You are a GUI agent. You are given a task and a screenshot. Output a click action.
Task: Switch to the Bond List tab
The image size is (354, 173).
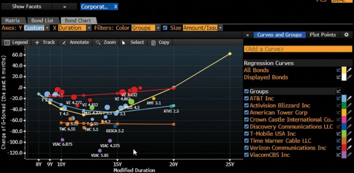[x=42, y=20]
